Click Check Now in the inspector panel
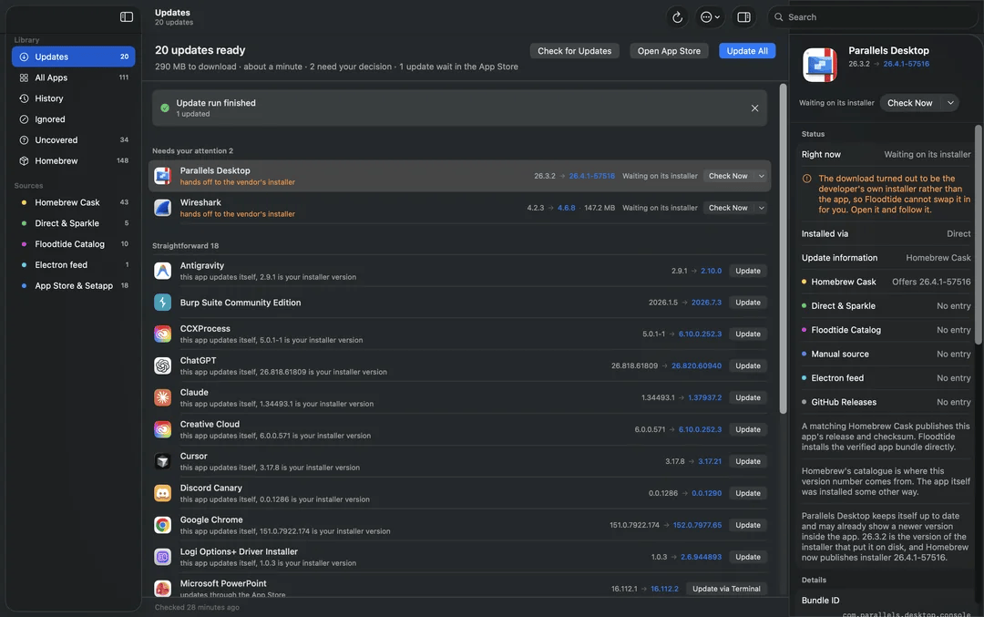 [909, 103]
